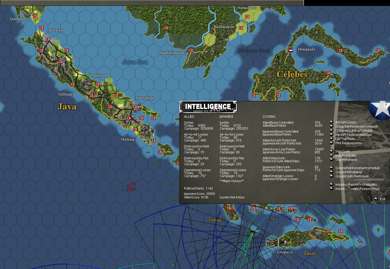Open Ground Withdrawal list
This screenshot has height=269, width=390.
tap(348, 172)
